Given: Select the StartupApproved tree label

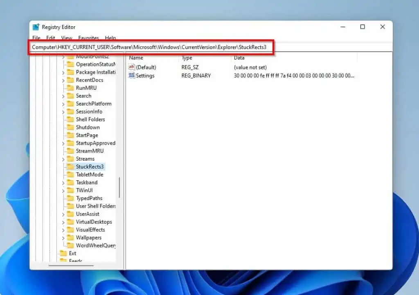Looking at the screenshot, I should click(96, 143).
